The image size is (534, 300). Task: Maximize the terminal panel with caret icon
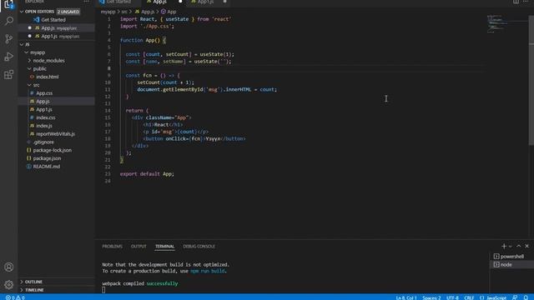(x=519, y=246)
